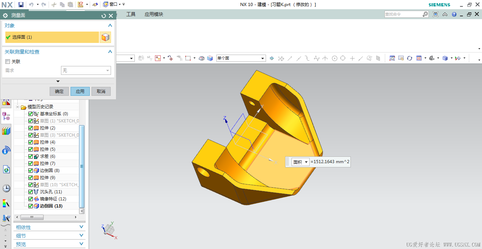Click the reset dialog icon in Measure Face
Image resolution: width=482 pixels, height=249 pixels.
coord(104,16)
